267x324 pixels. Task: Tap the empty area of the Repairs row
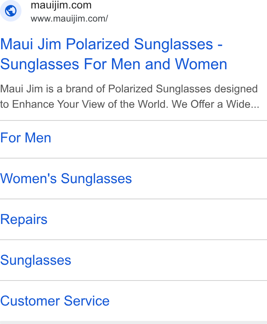(x=157, y=219)
